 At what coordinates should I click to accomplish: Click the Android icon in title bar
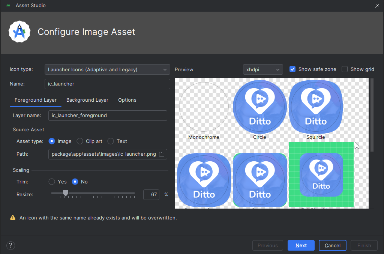[8, 6]
